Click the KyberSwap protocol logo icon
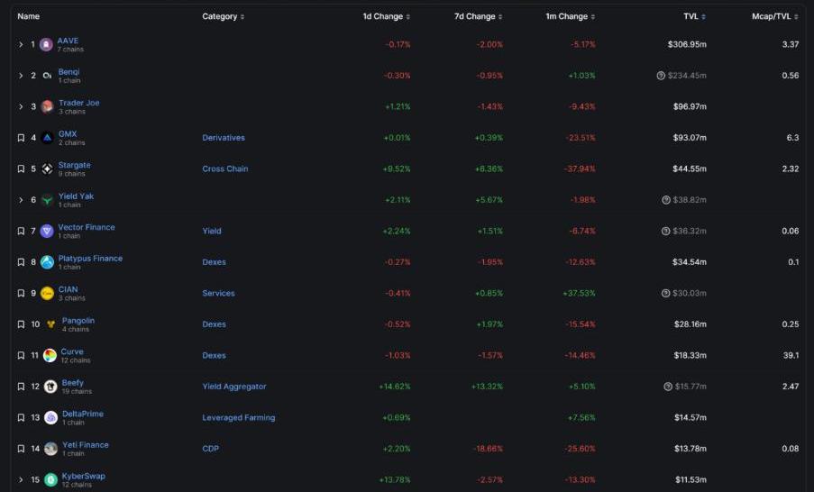814x492 pixels. pyautogui.click(x=50, y=479)
